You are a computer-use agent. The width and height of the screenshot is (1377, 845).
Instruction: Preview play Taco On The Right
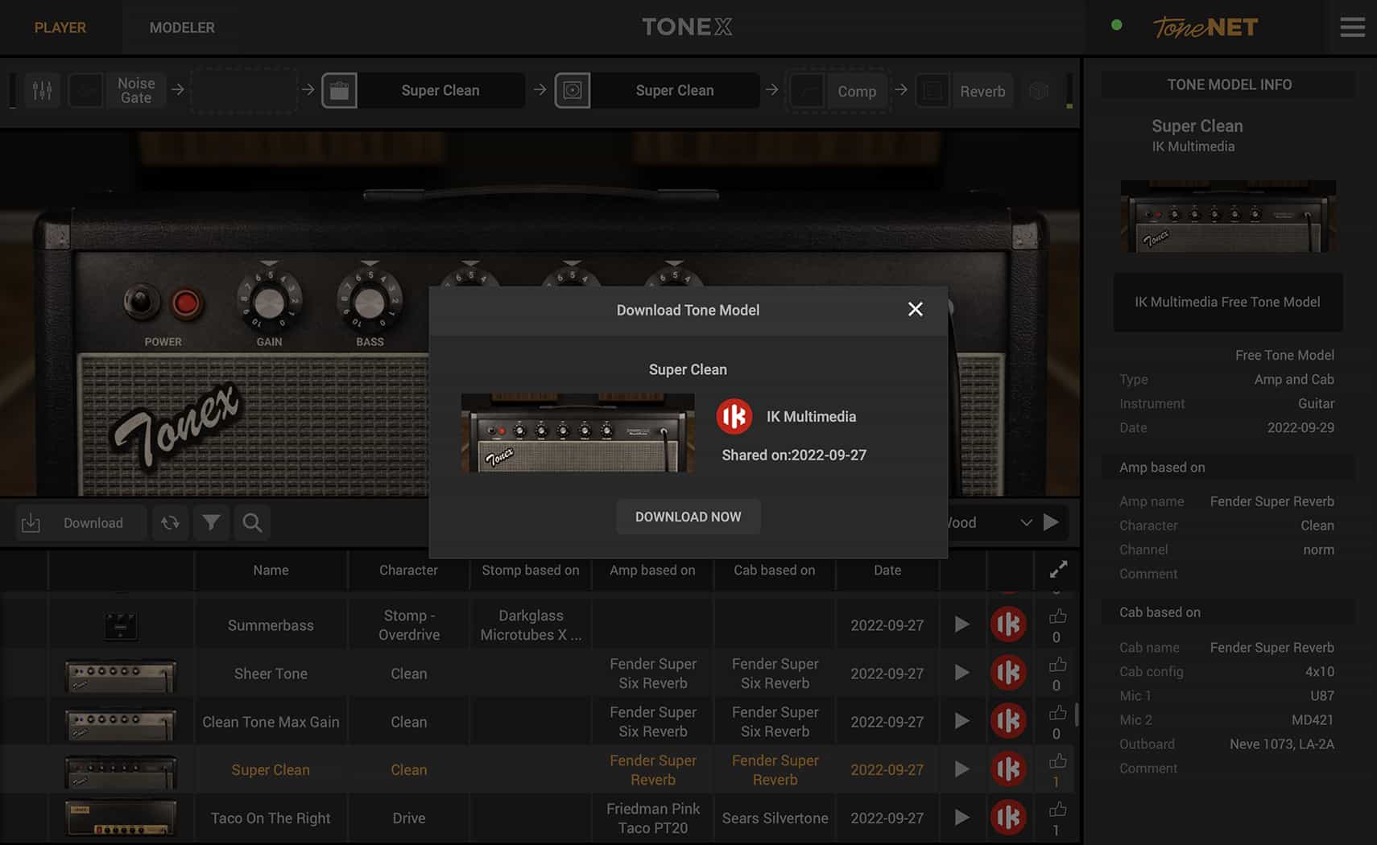(x=961, y=818)
